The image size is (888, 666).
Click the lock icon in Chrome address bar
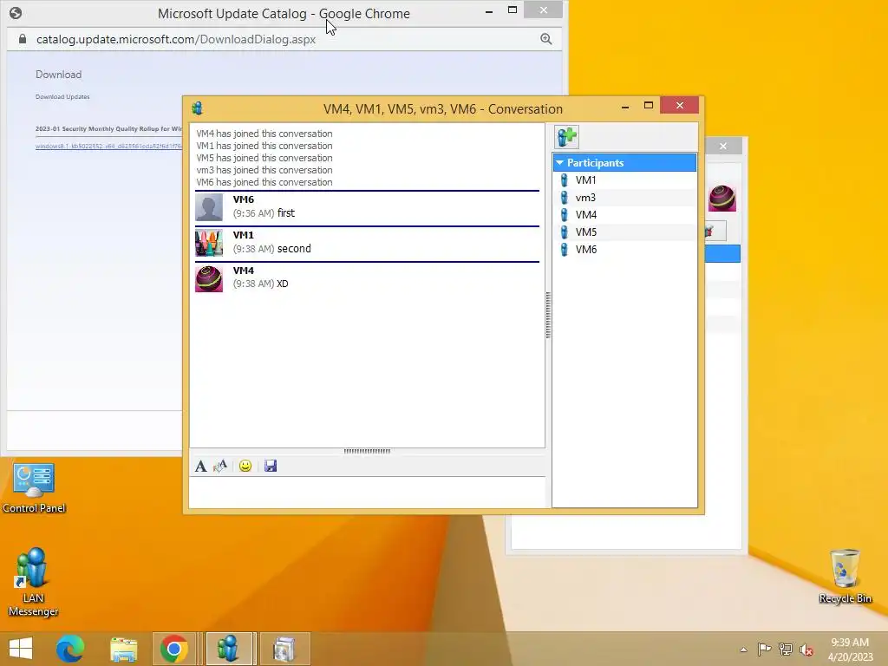click(x=22, y=38)
